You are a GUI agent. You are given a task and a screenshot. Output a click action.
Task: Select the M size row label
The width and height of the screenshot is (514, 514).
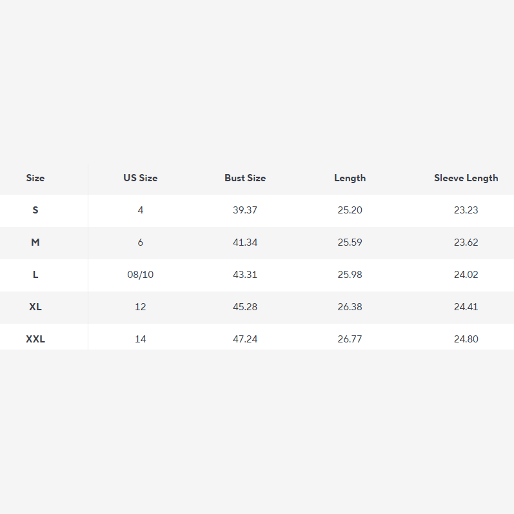click(x=35, y=242)
